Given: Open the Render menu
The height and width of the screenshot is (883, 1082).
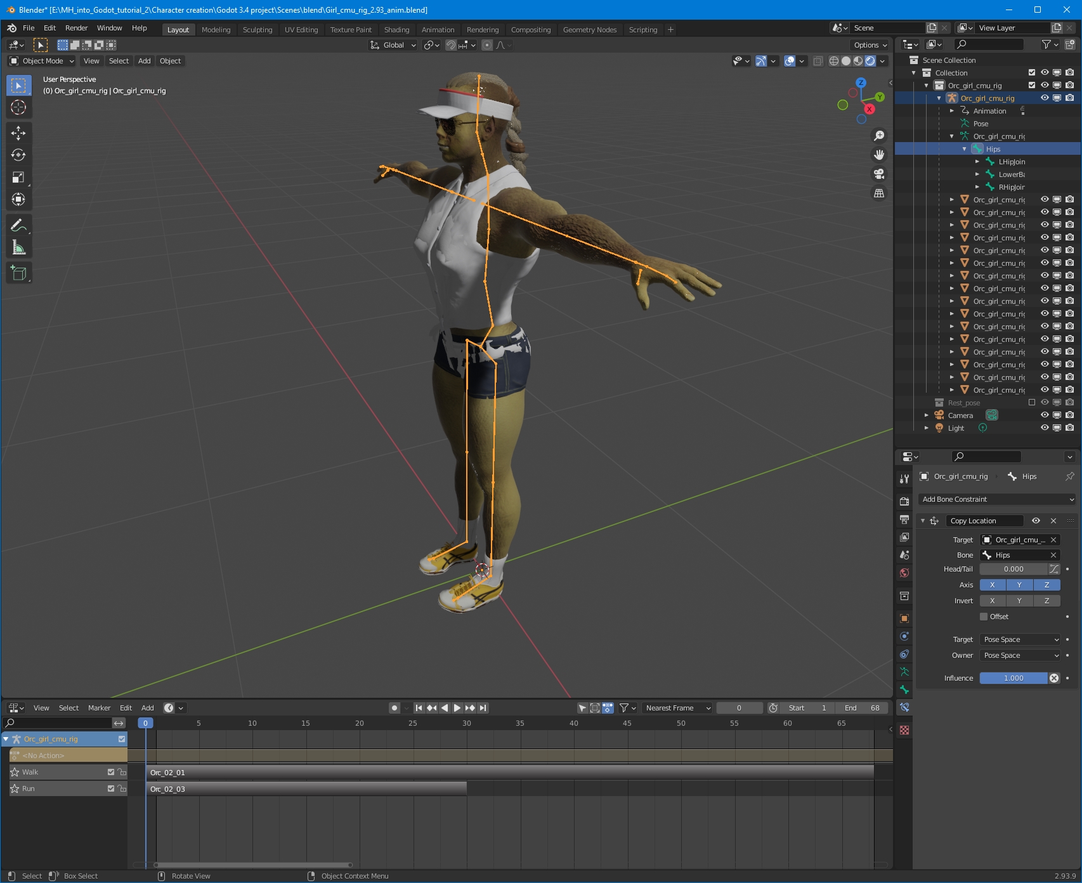Looking at the screenshot, I should pyautogui.click(x=76, y=28).
